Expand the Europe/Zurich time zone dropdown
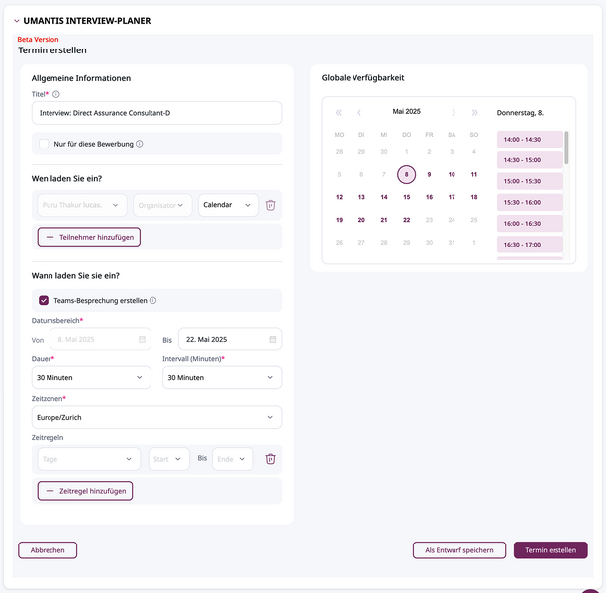606x593 pixels. (156, 417)
